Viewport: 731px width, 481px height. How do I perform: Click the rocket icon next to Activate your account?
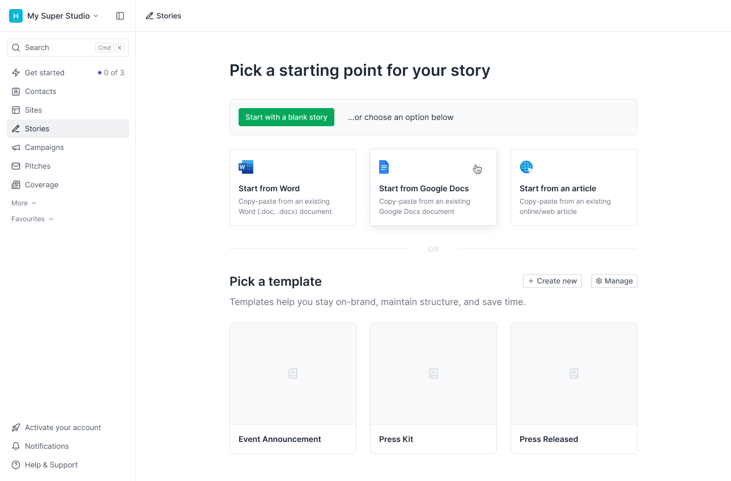[x=16, y=427]
